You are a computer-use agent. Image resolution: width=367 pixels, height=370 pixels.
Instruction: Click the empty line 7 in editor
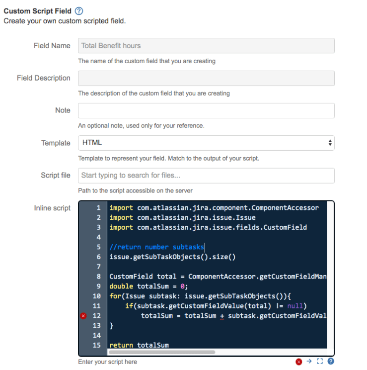pyautogui.click(x=199, y=267)
